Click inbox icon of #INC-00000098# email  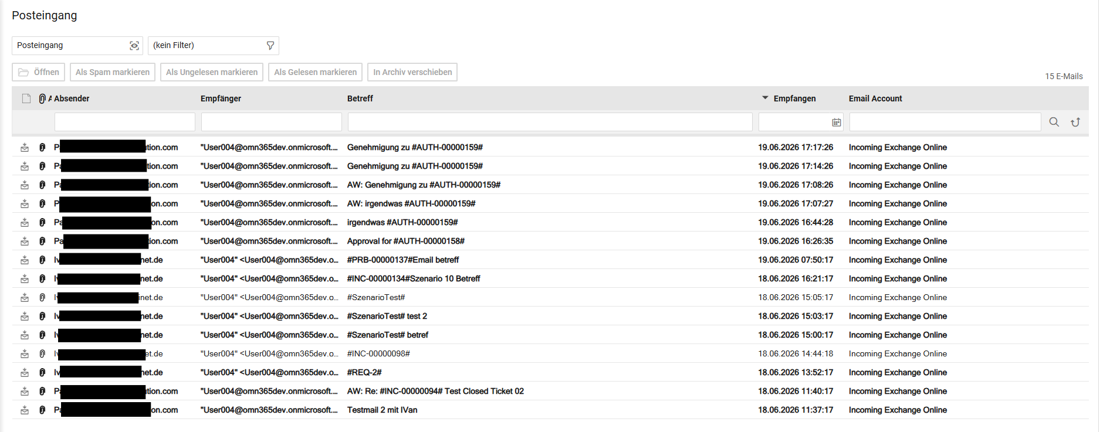(x=25, y=353)
